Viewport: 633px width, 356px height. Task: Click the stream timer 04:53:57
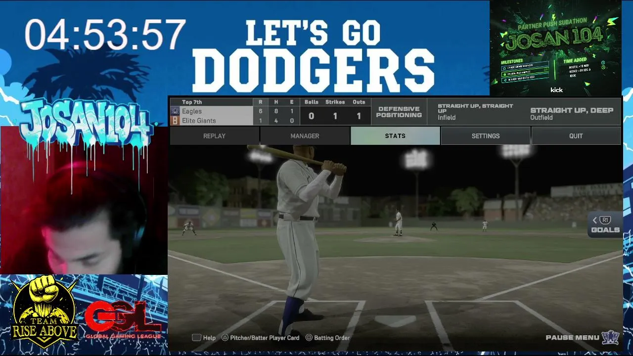pyautogui.click(x=105, y=35)
